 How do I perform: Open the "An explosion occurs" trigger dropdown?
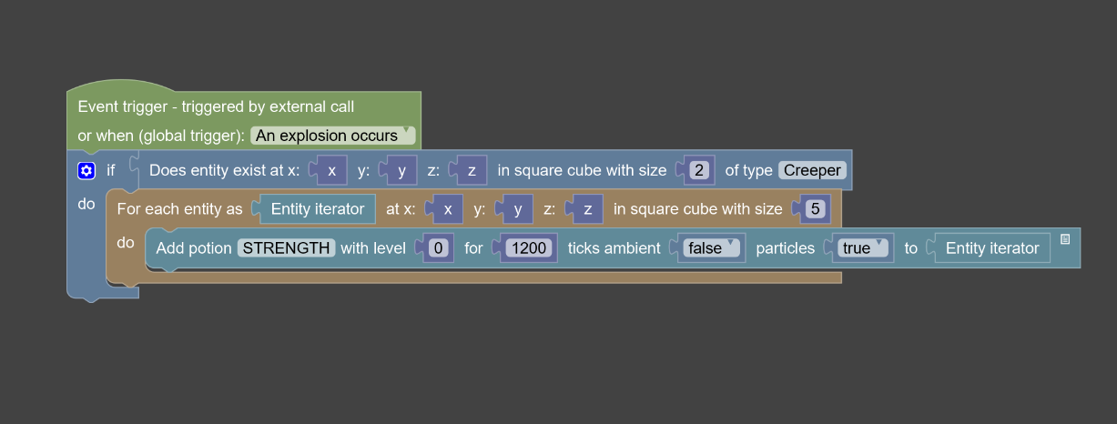coord(333,136)
